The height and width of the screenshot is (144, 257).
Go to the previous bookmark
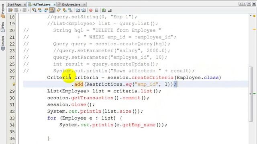(59, 10)
